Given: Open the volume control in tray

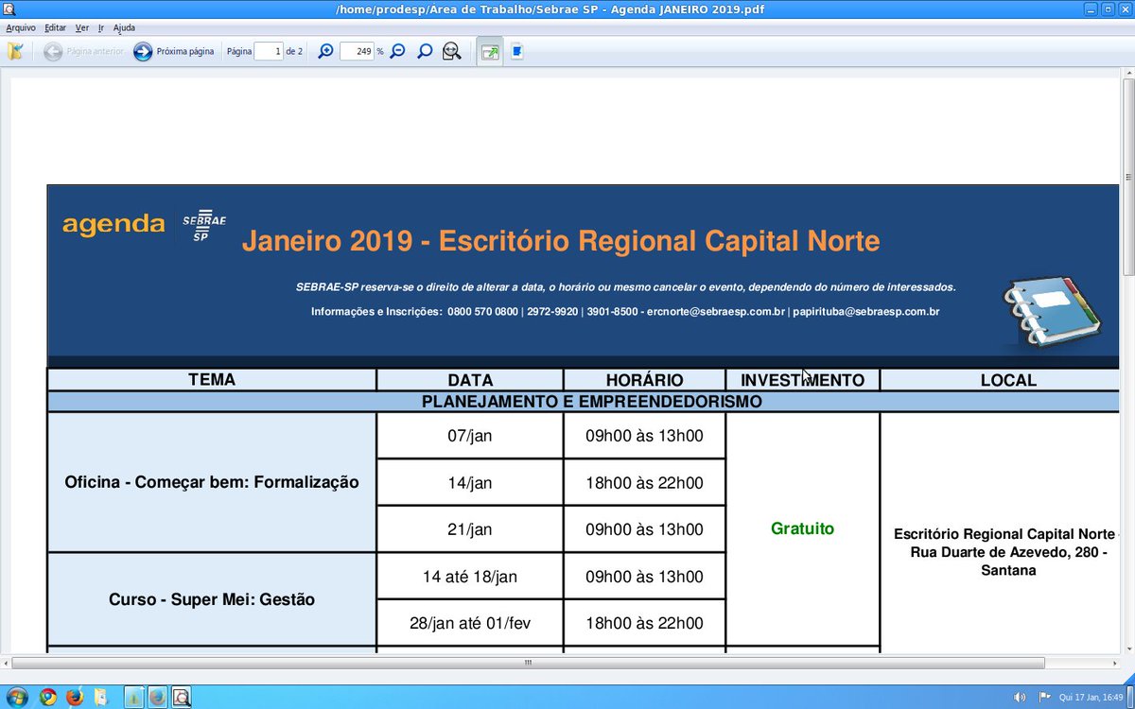Looking at the screenshot, I should [1020, 698].
